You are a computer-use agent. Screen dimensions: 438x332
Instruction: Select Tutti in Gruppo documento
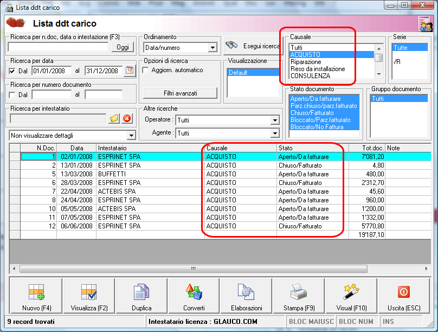(399, 99)
